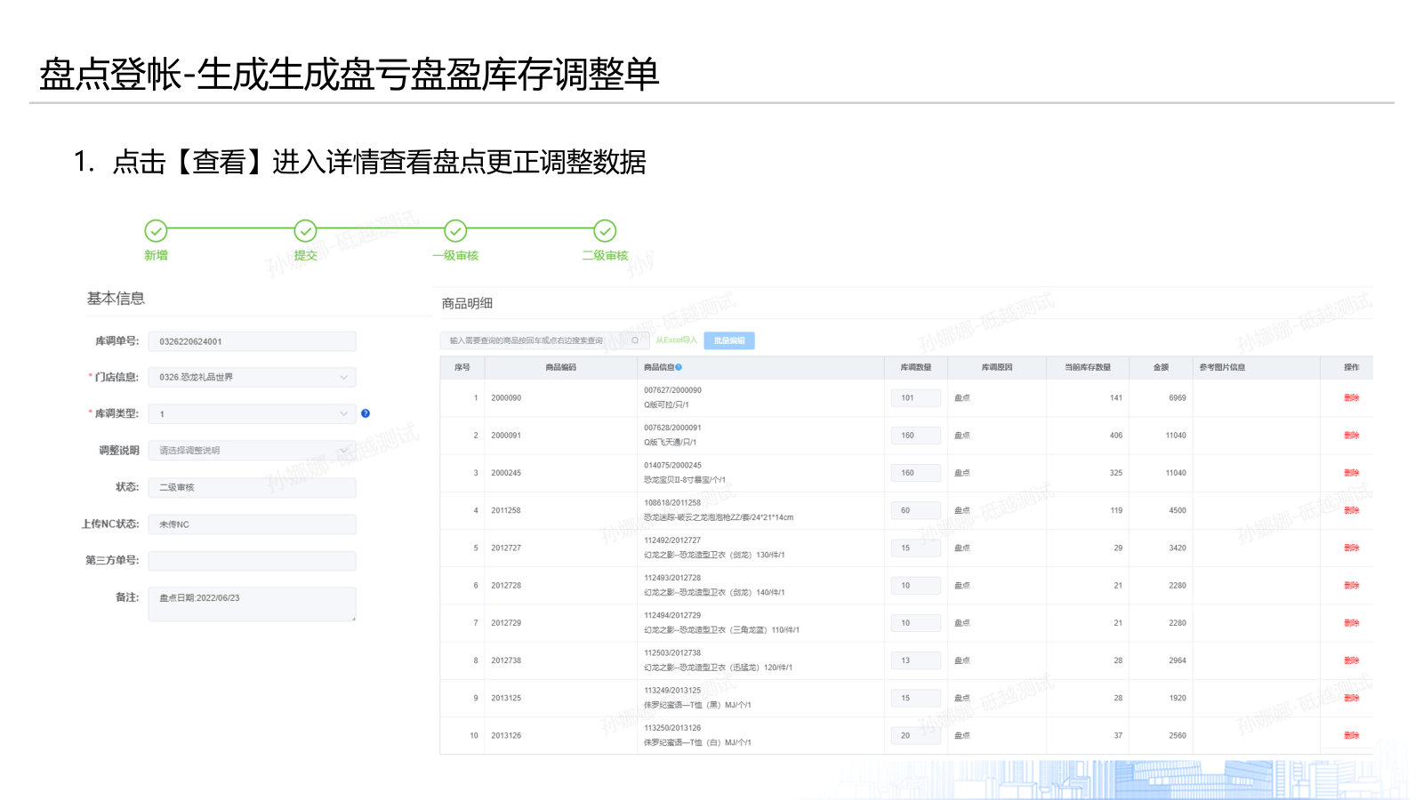Click the help icon next to 库调类型

[x=366, y=413]
